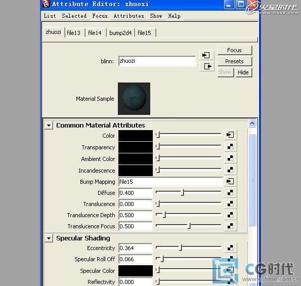Click the Transparency checker map button

click(x=230, y=147)
